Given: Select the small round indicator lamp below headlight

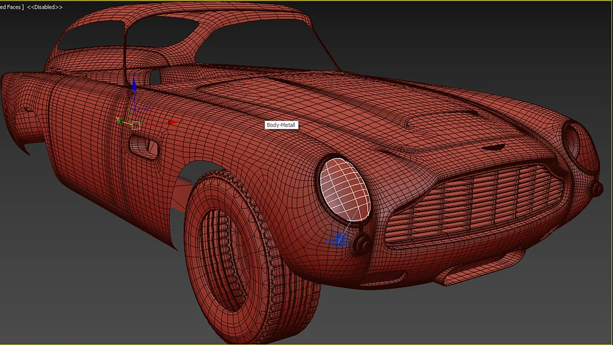Looking at the screenshot, I should tap(363, 245).
